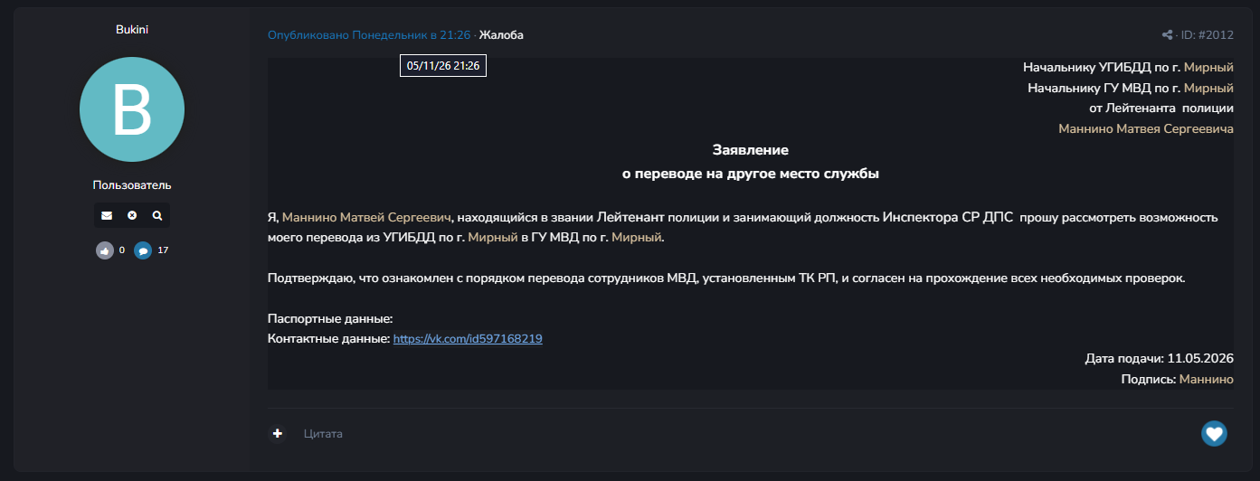Open the Жалоба report link

(x=501, y=35)
